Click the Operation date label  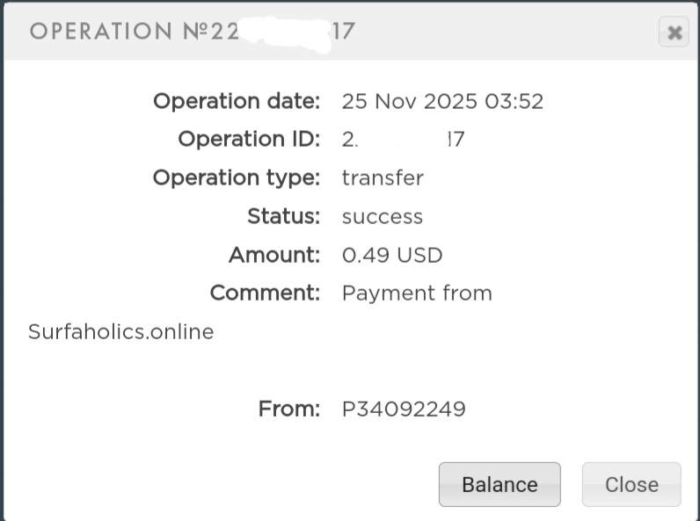coord(237,101)
